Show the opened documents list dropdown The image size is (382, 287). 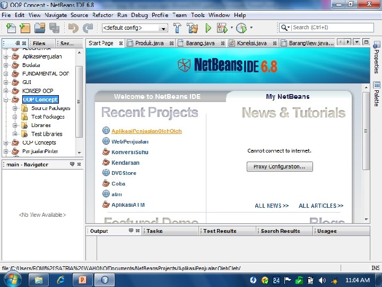[x=357, y=42]
